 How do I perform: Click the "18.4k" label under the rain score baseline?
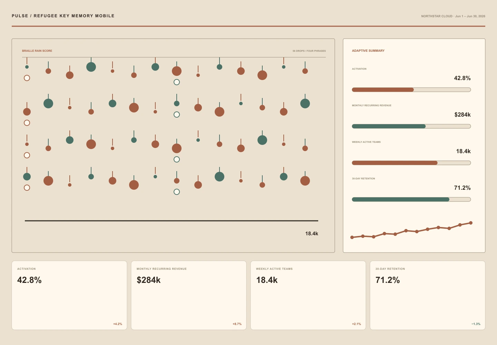point(312,234)
